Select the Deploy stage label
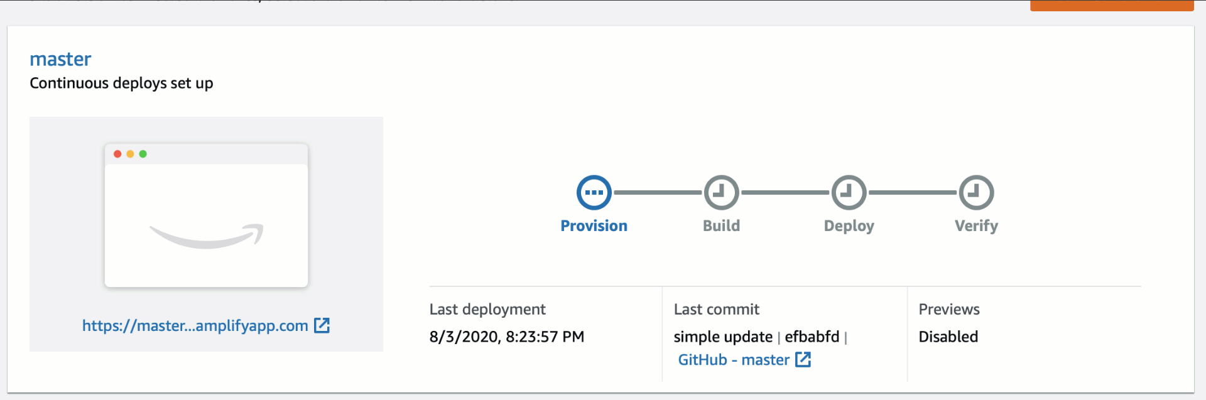 click(x=849, y=226)
